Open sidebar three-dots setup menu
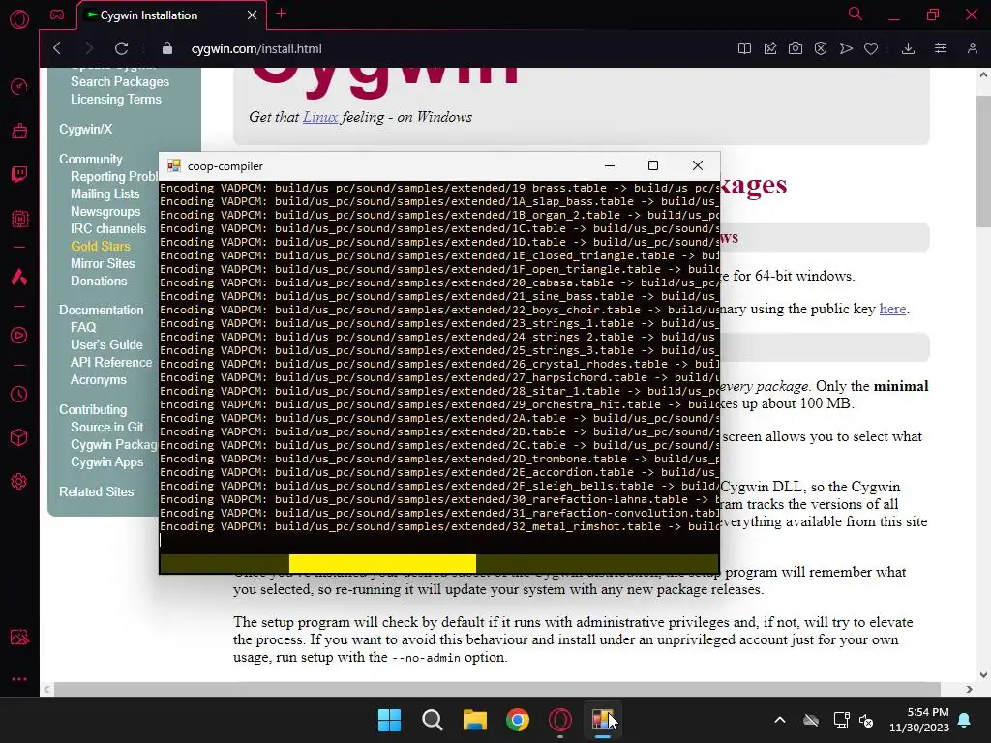 [x=19, y=679]
